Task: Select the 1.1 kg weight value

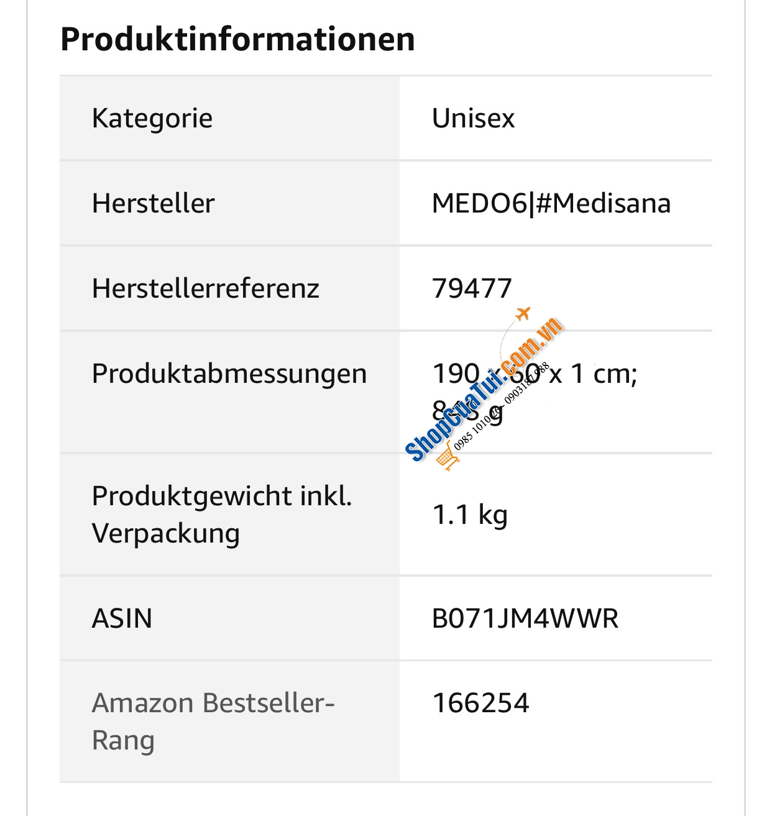Action: (x=469, y=515)
